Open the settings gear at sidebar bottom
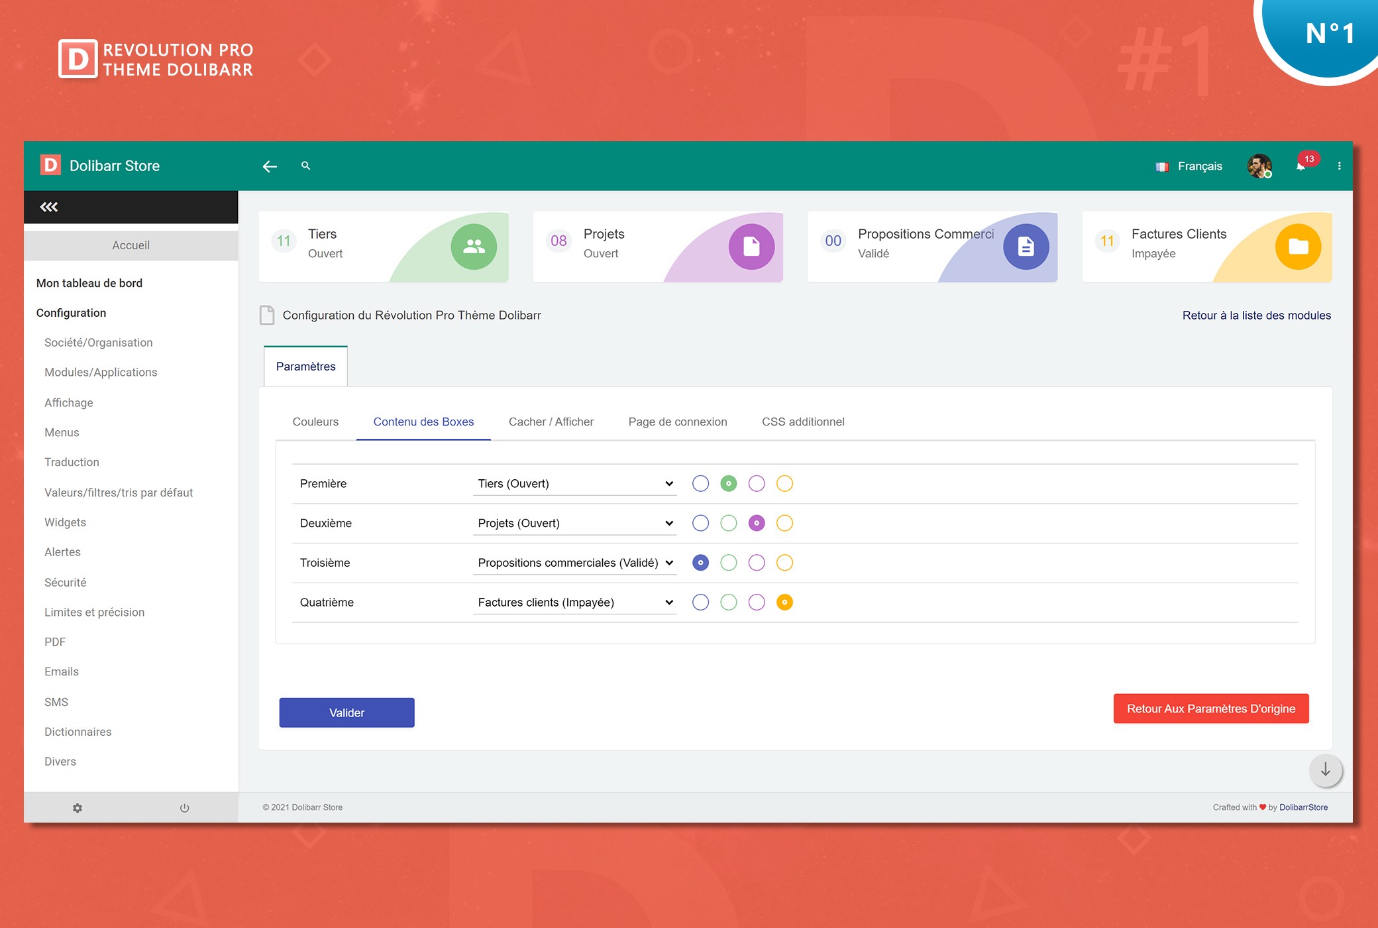Image resolution: width=1378 pixels, height=928 pixels. point(78,808)
